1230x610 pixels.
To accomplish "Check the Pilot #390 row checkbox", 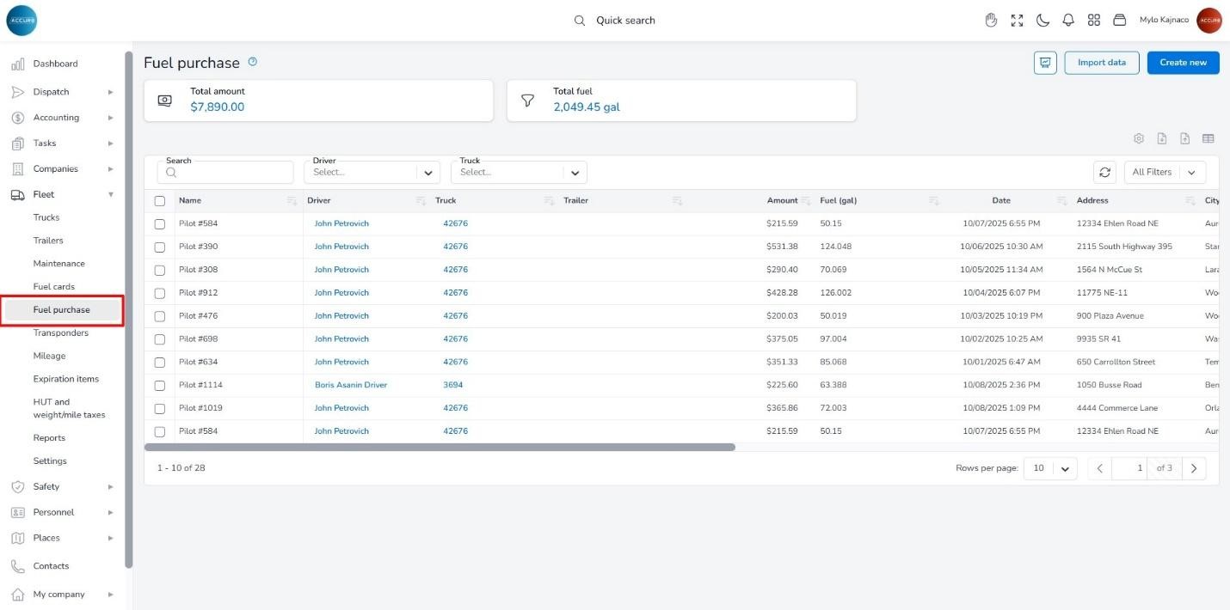I will pyautogui.click(x=159, y=247).
